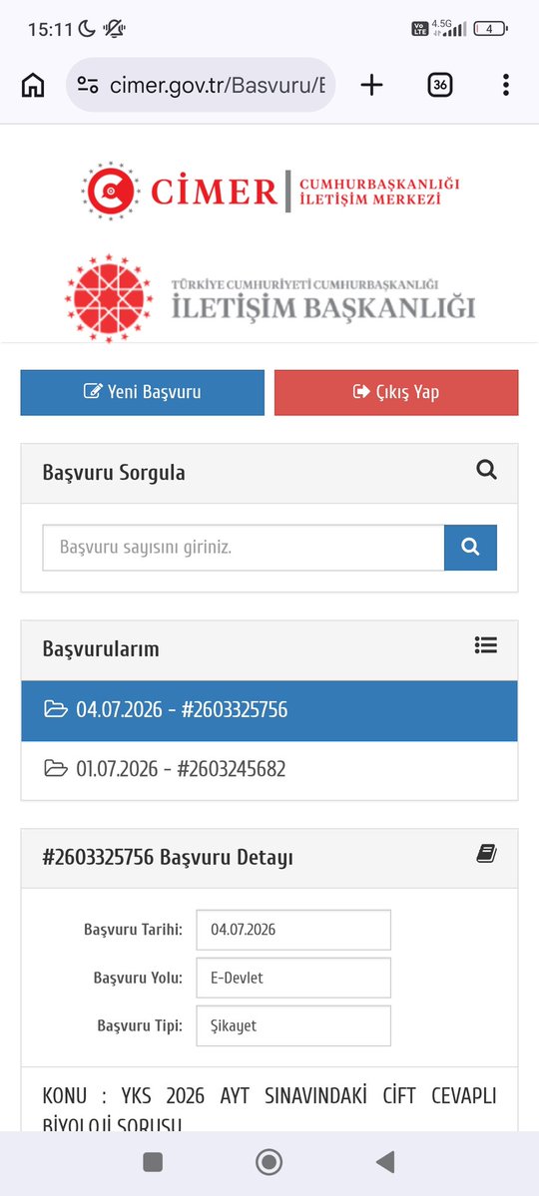
Task: Click the Başvurularım heading
Action: (x=101, y=649)
